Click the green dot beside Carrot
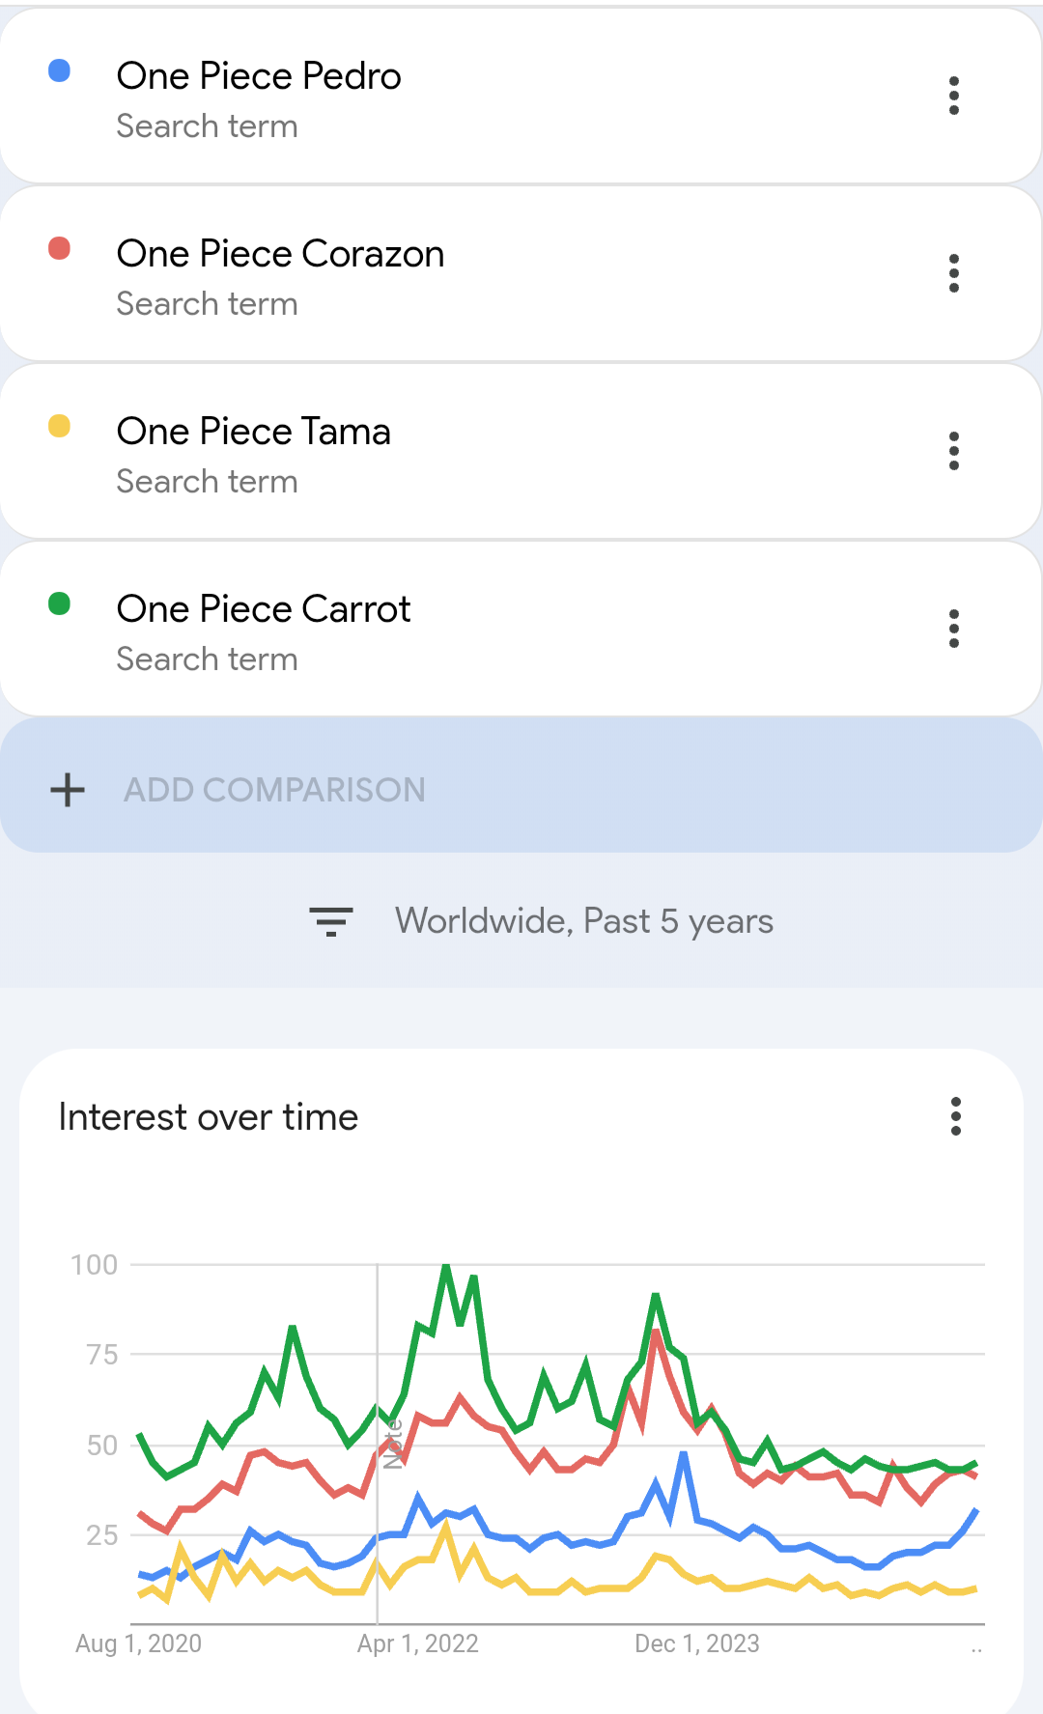Screen dimensions: 1043x1714 click(x=60, y=604)
